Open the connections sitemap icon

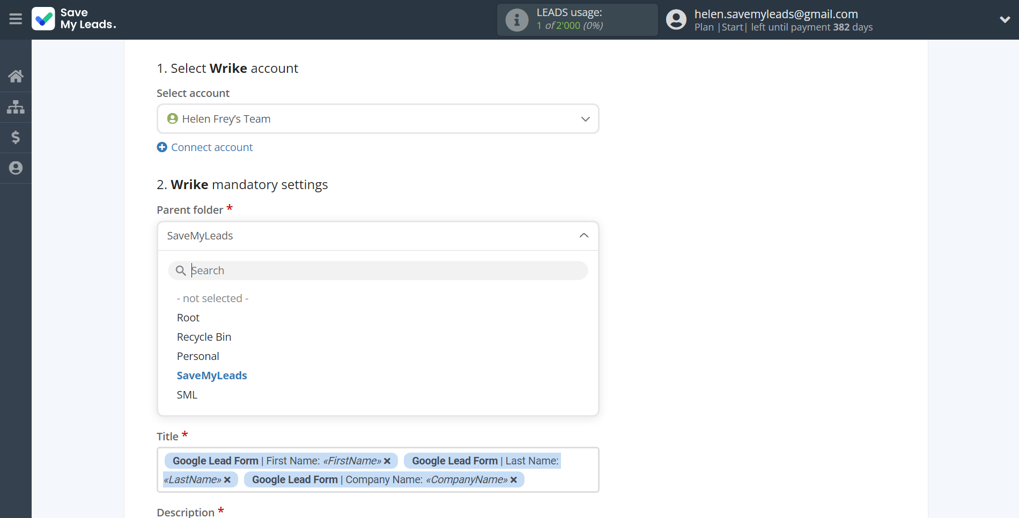(16, 107)
